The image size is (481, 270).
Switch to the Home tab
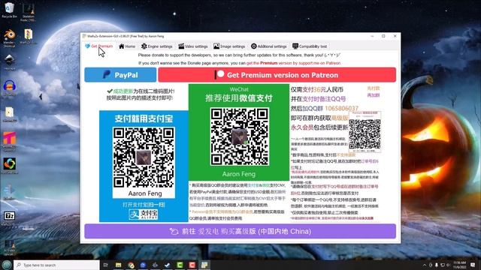(x=127, y=46)
